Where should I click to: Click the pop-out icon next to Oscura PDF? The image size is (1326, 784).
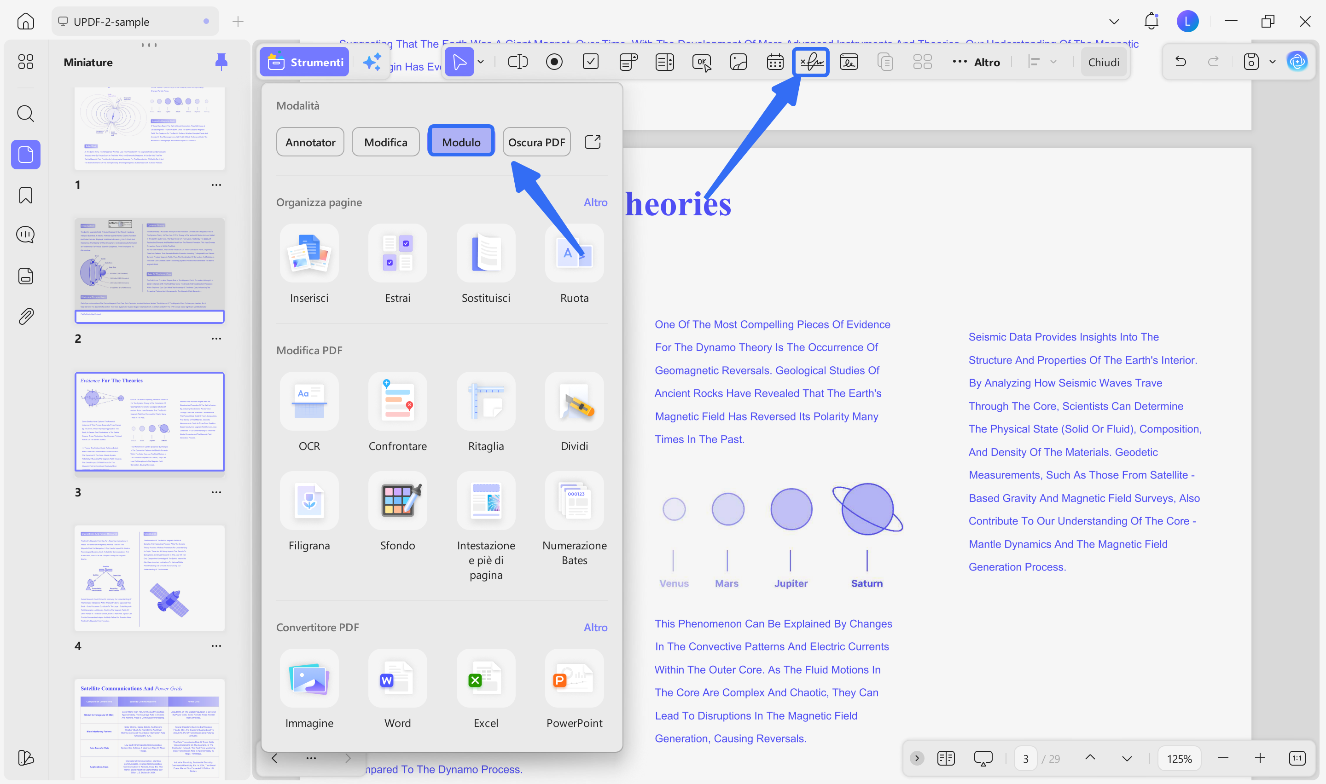coord(593,142)
